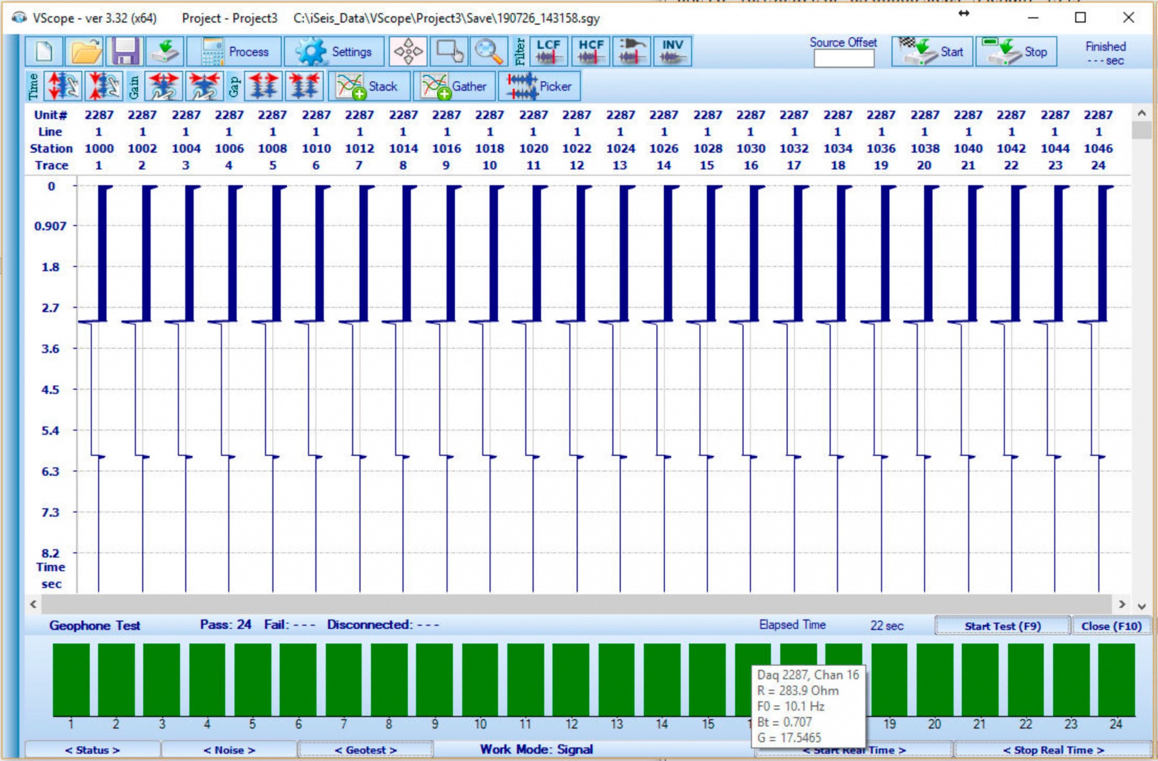Viewport: 1158px width, 761px height.
Task: Open the Settings dialog
Action: pyautogui.click(x=335, y=51)
